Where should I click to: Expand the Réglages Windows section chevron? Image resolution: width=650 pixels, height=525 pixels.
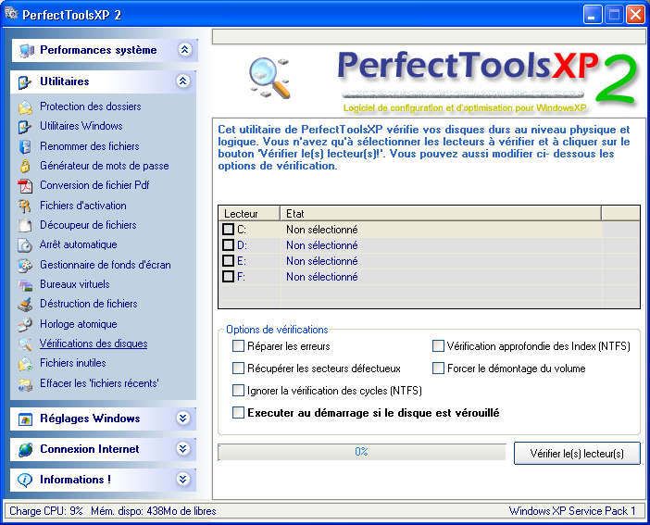[182, 418]
